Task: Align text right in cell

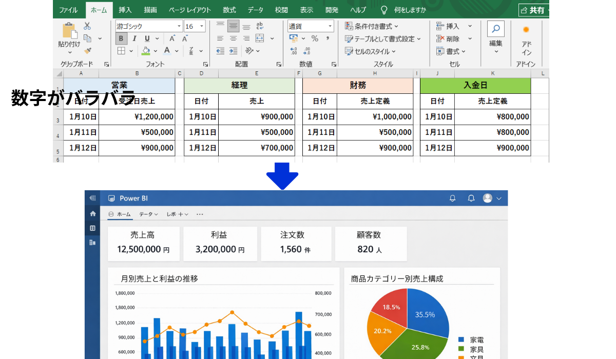Action: pyautogui.click(x=246, y=38)
